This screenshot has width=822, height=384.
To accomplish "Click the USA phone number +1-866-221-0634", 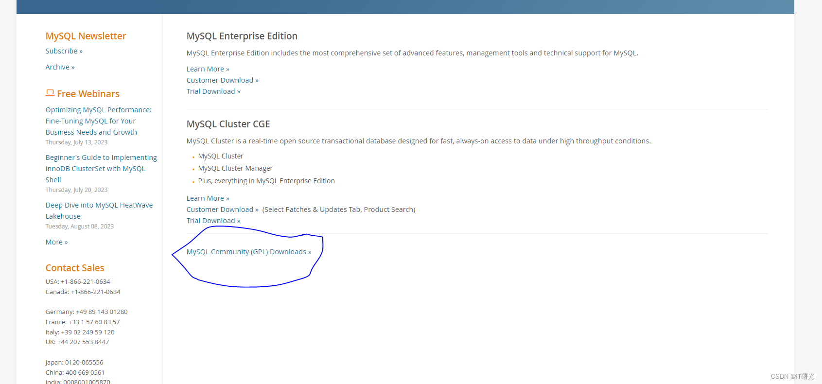I will [86, 282].
